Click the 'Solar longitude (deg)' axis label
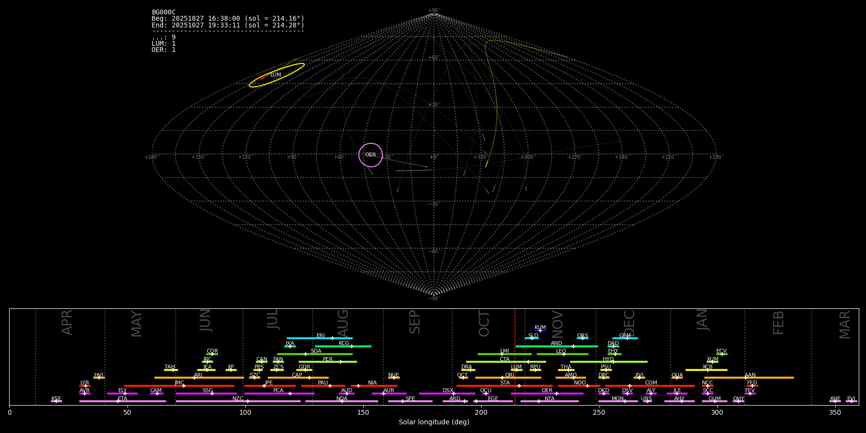866x433 pixels. click(x=433, y=422)
